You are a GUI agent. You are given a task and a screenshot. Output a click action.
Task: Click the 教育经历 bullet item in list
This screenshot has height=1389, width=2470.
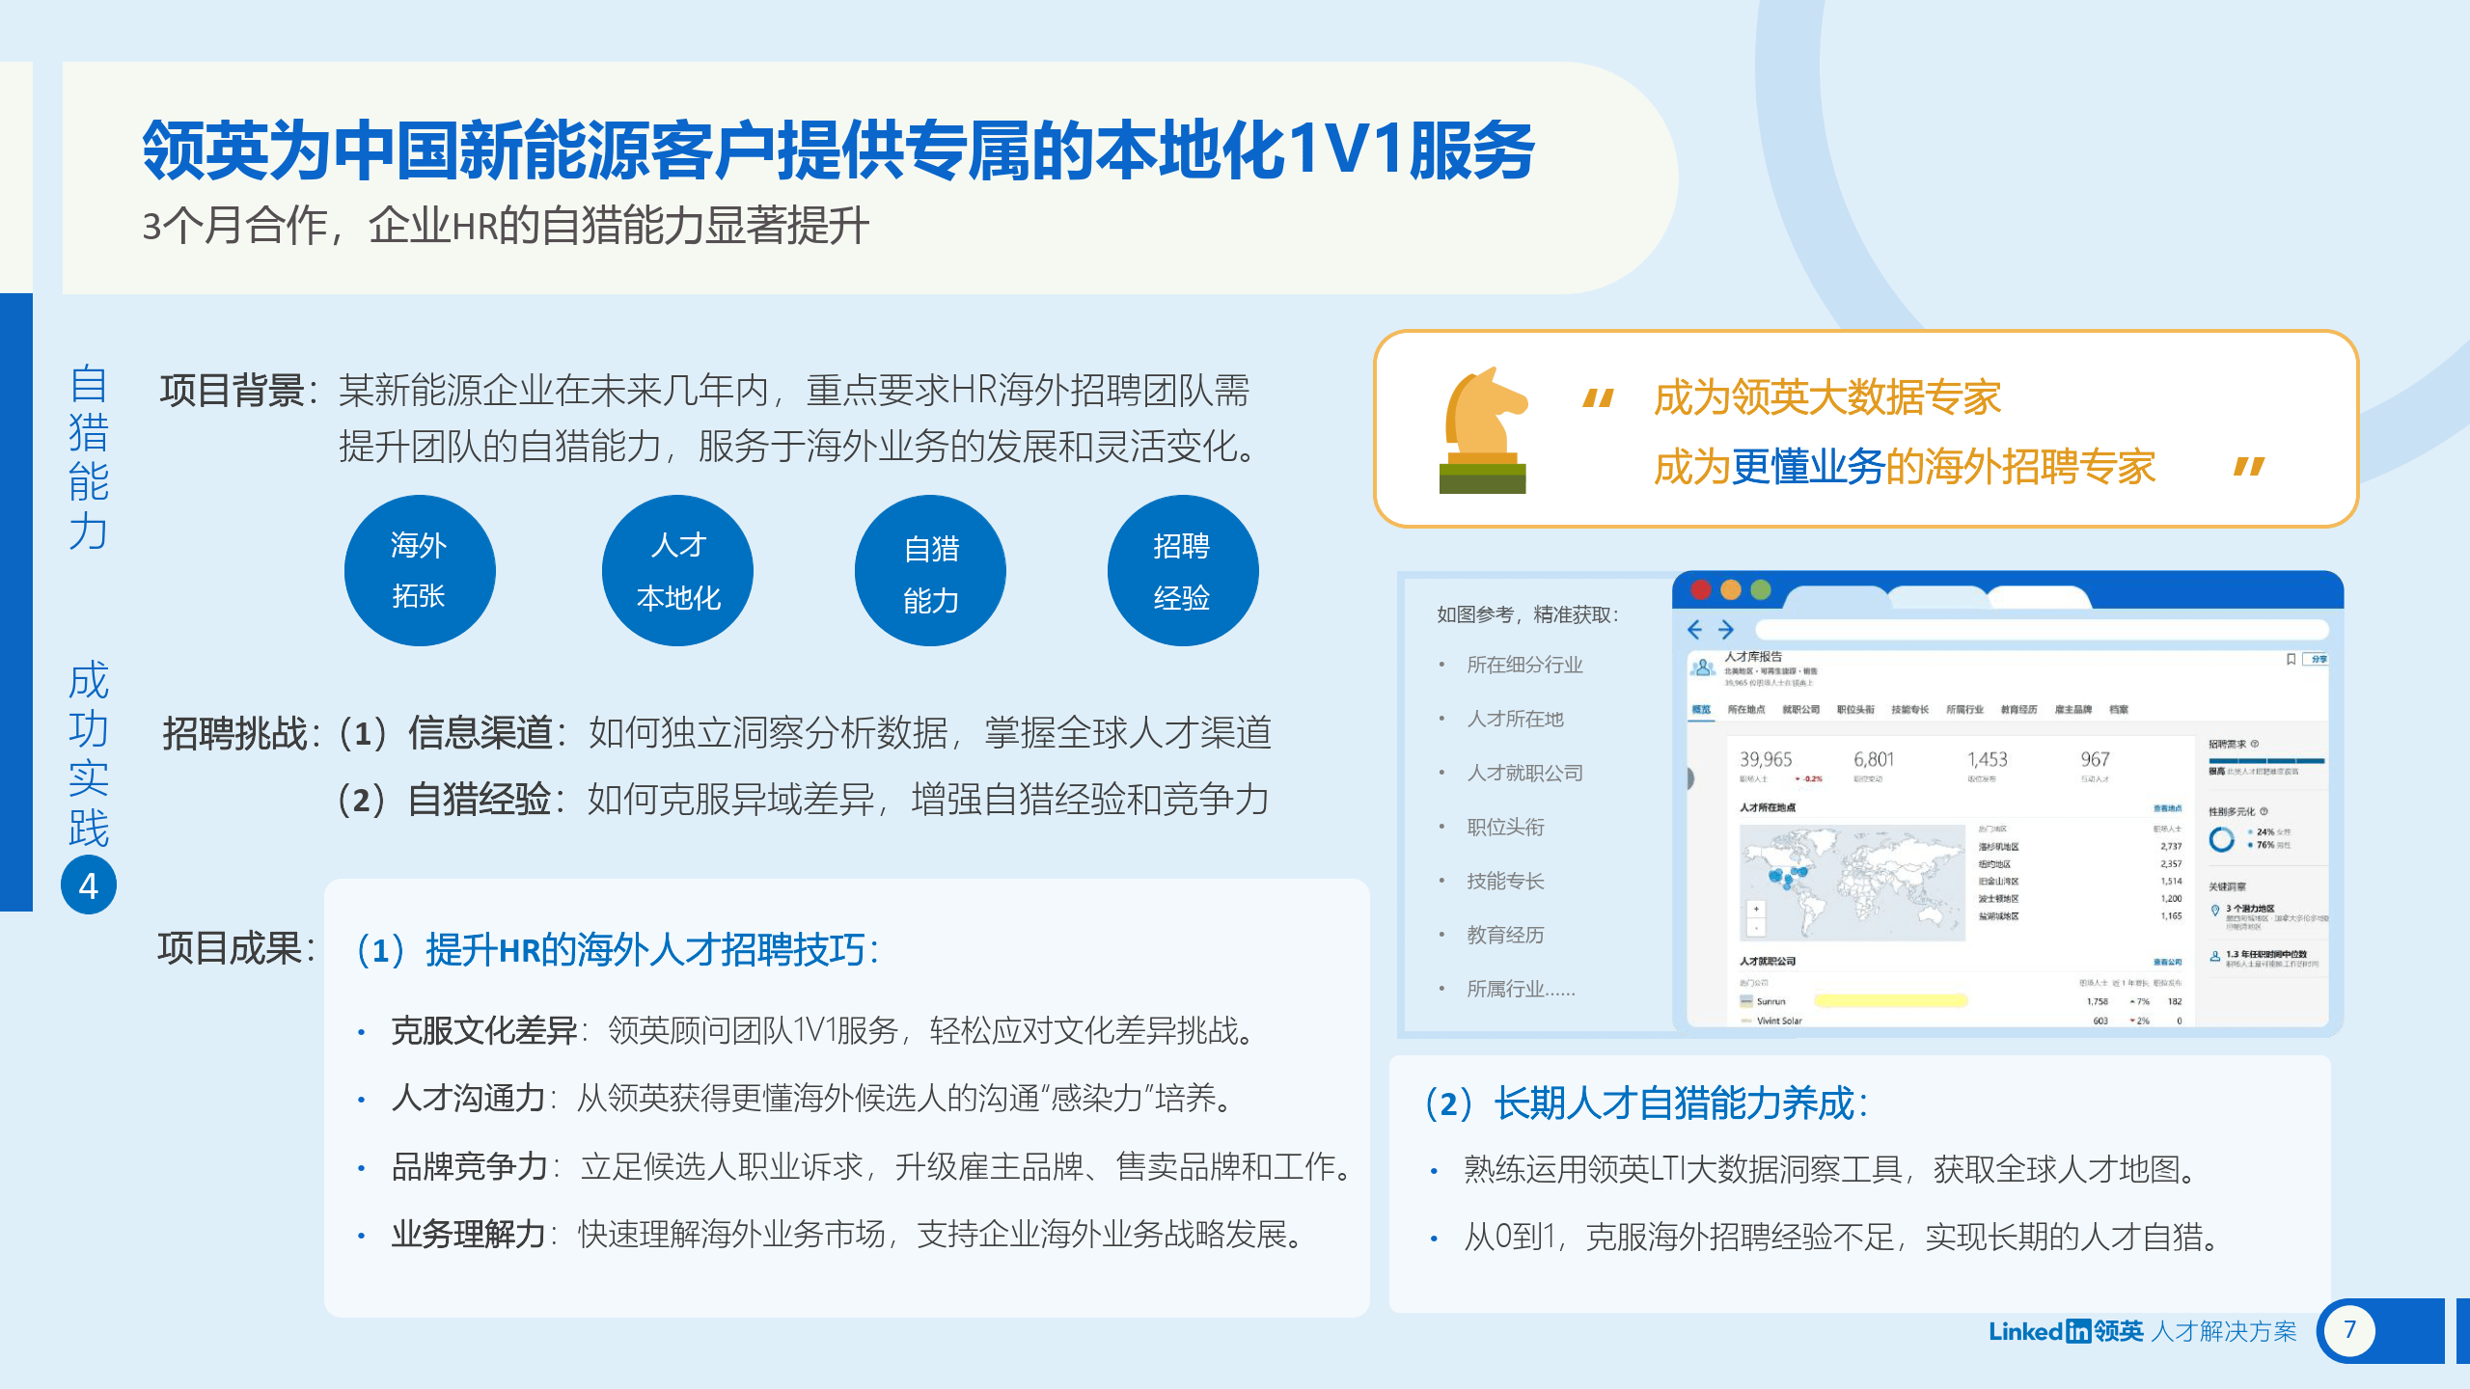pyautogui.click(x=1505, y=935)
